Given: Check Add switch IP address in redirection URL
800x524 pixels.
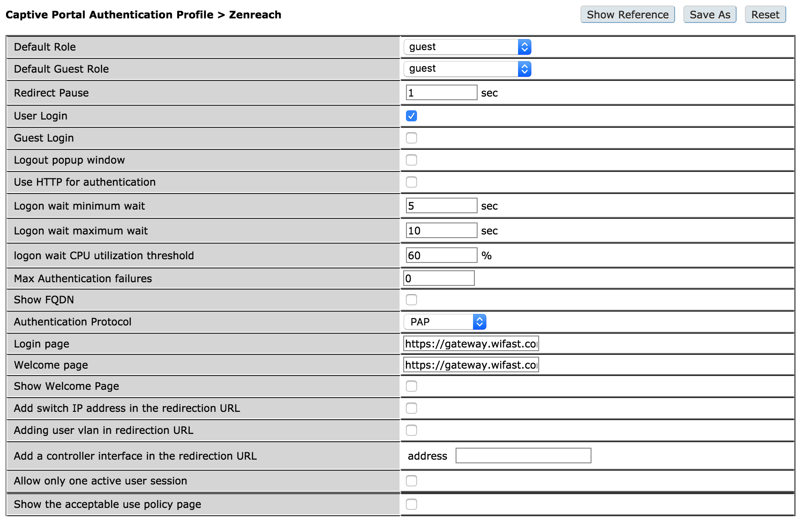Looking at the screenshot, I should coord(411,408).
